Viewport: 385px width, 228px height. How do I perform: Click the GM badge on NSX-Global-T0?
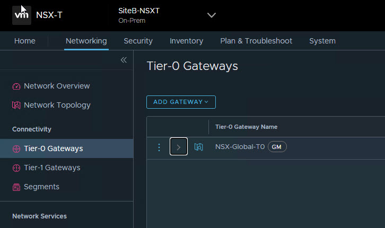point(277,147)
